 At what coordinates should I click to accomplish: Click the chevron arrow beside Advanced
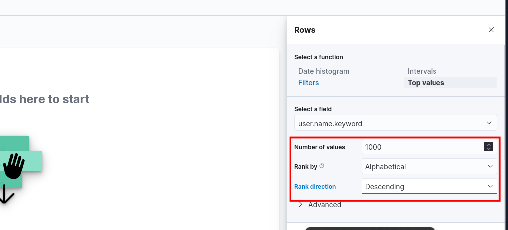[300, 205]
